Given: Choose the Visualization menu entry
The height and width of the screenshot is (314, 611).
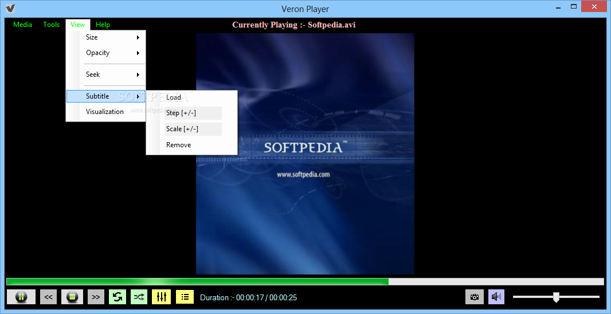Looking at the screenshot, I should click(x=105, y=112).
